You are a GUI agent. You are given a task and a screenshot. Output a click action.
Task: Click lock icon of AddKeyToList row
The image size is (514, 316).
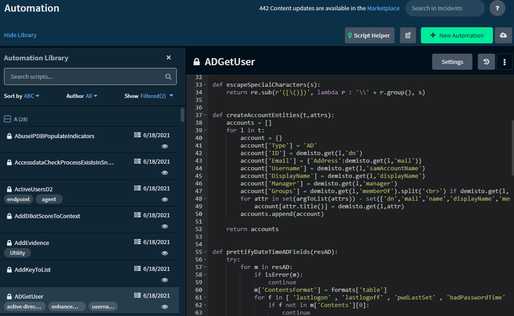coord(9,270)
